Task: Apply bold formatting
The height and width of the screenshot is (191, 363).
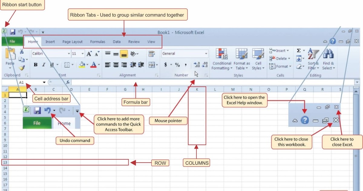Action: (x=36, y=65)
